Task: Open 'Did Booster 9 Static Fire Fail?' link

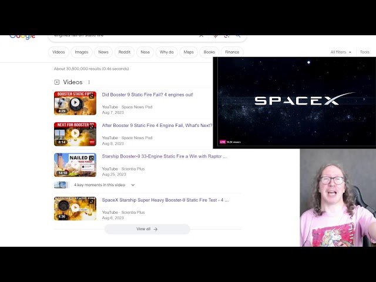Action: (x=147, y=95)
